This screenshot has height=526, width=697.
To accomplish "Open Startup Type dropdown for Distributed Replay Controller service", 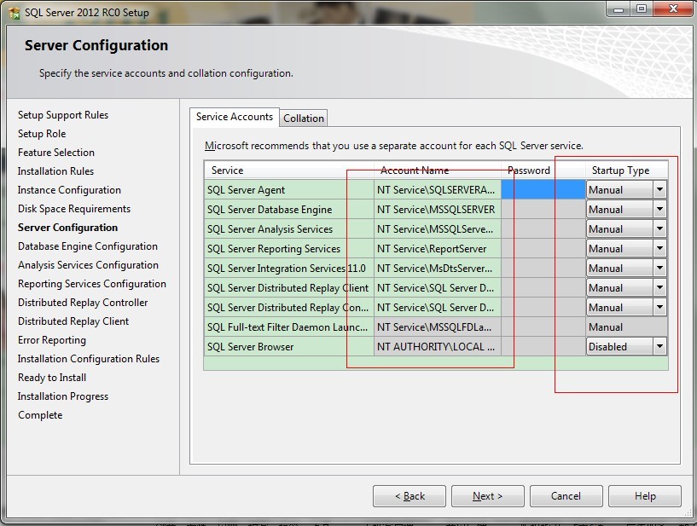I will pyautogui.click(x=659, y=307).
